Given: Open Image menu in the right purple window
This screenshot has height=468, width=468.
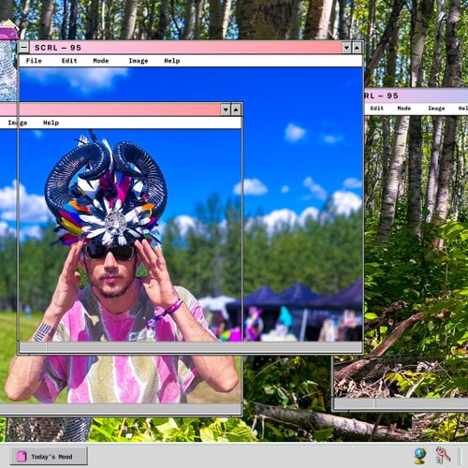Looking at the screenshot, I should pyautogui.click(x=436, y=109).
